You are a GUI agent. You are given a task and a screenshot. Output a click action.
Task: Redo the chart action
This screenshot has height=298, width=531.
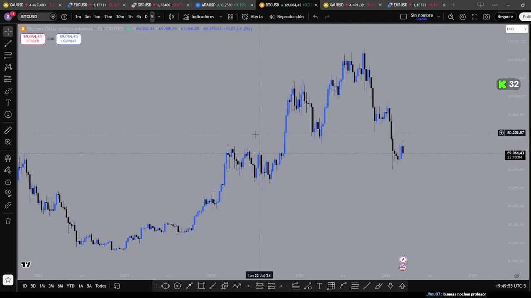327,17
